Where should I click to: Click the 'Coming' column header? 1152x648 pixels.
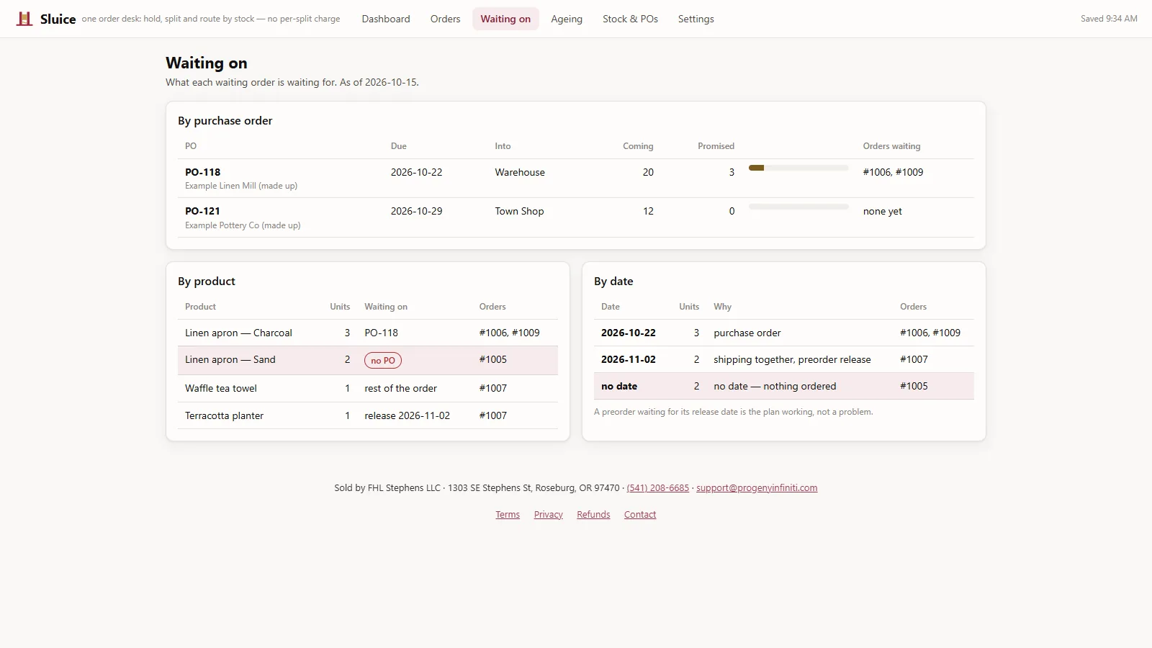(638, 146)
